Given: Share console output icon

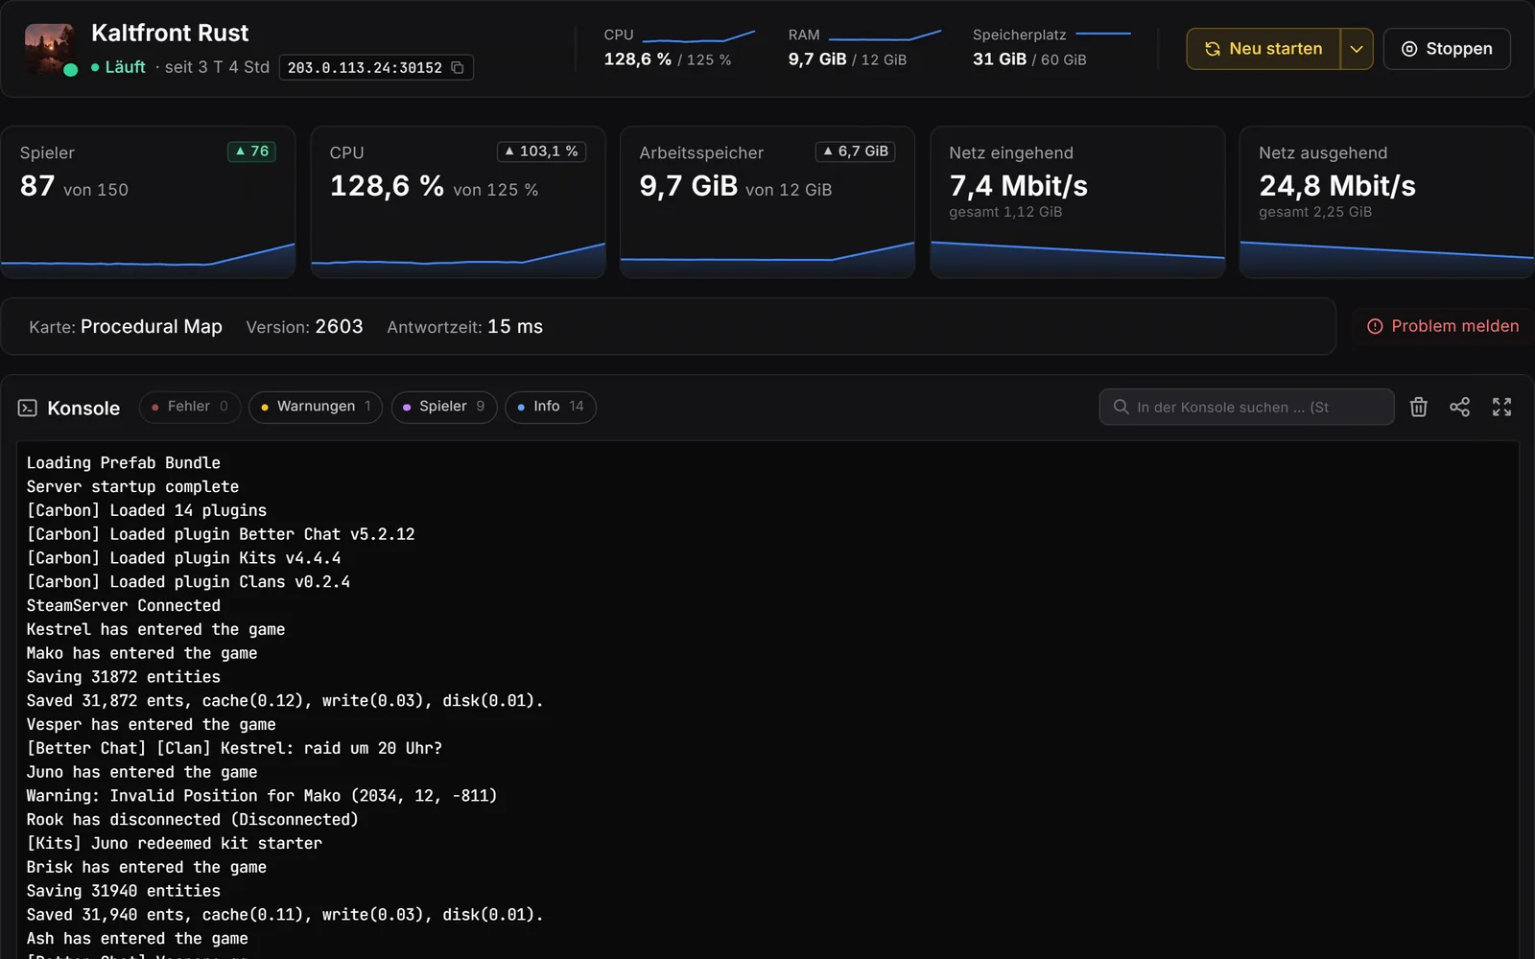Looking at the screenshot, I should tap(1459, 407).
